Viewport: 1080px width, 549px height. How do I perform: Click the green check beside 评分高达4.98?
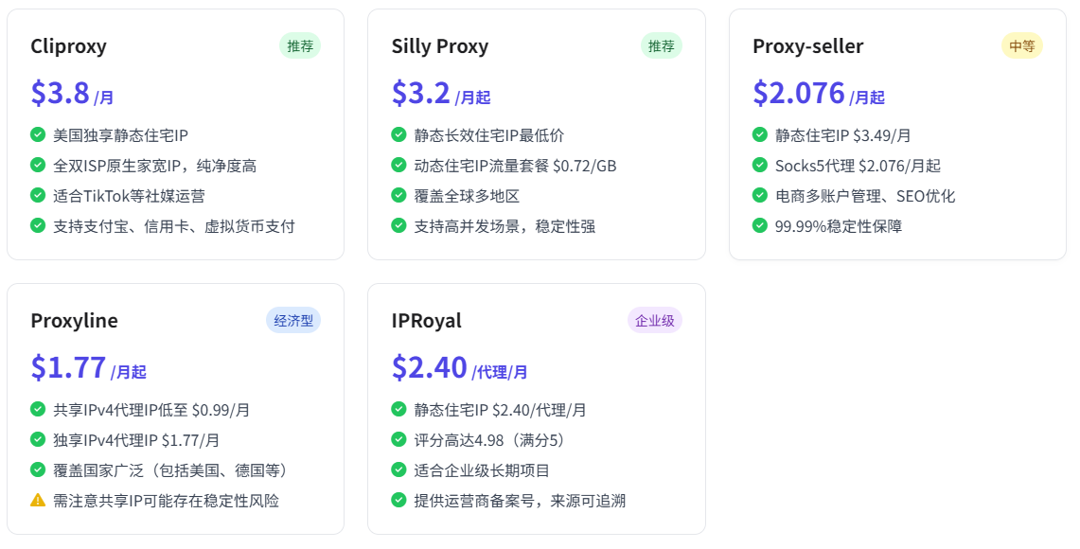[398, 439]
